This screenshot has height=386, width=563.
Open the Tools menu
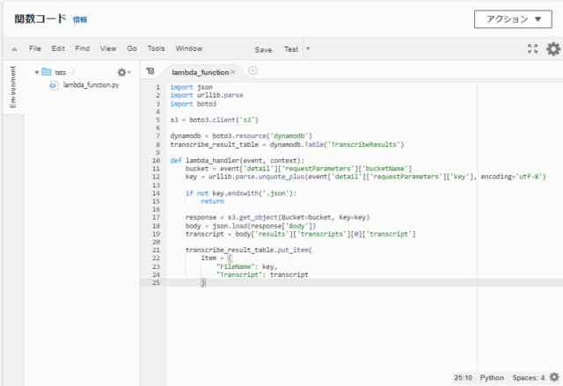click(x=156, y=48)
